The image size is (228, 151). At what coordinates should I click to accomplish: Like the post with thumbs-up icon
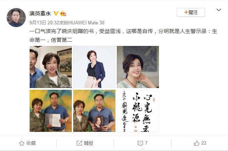[x=196, y=143]
